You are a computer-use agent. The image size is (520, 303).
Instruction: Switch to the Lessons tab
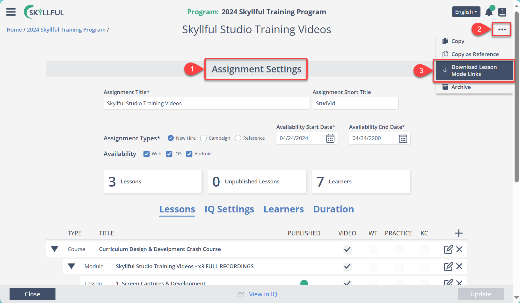[x=177, y=209]
